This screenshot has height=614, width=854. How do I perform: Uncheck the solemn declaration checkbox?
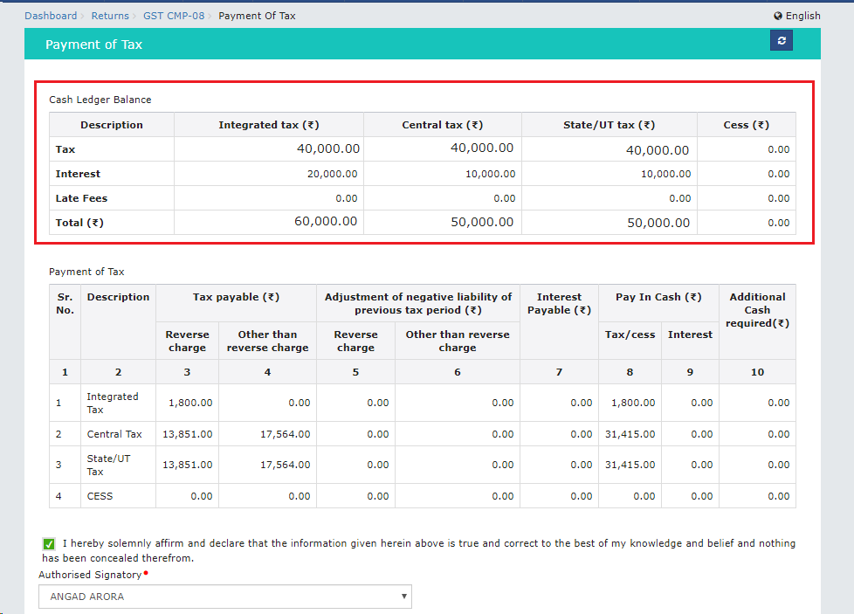[49, 544]
